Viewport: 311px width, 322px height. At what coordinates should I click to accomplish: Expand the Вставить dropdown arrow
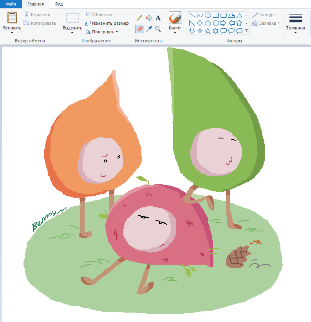[12, 33]
